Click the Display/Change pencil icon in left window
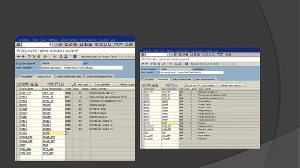 tap(30, 56)
